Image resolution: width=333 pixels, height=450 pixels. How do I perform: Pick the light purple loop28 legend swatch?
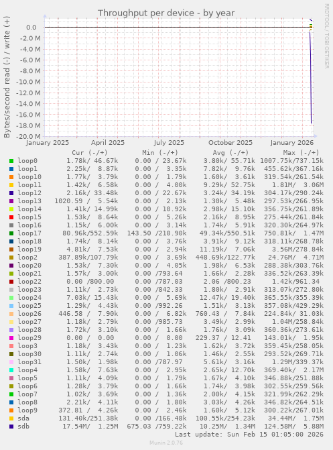pyautogui.click(x=11, y=330)
